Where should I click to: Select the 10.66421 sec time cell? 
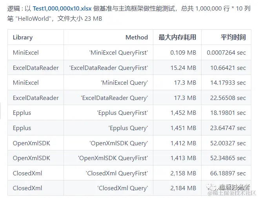tap(226, 68)
